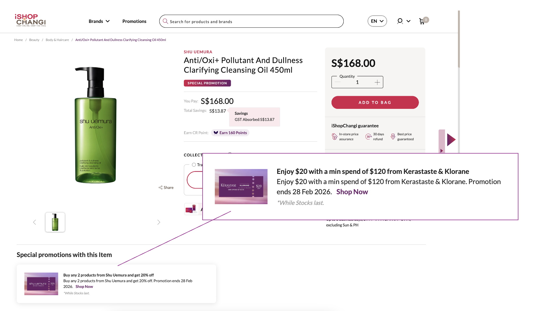Viewport: 538px width, 311px height.
Task: Click the large purple play arrow
Action: tap(451, 140)
